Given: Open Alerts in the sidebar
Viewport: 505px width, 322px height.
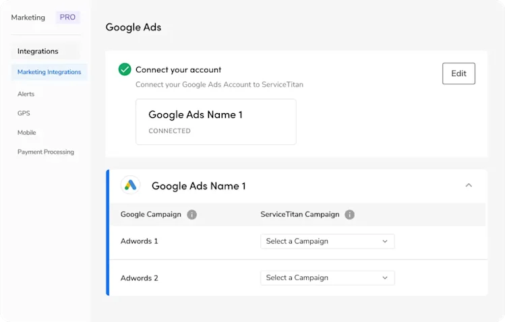Looking at the screenshot, I should click(26, 94).
